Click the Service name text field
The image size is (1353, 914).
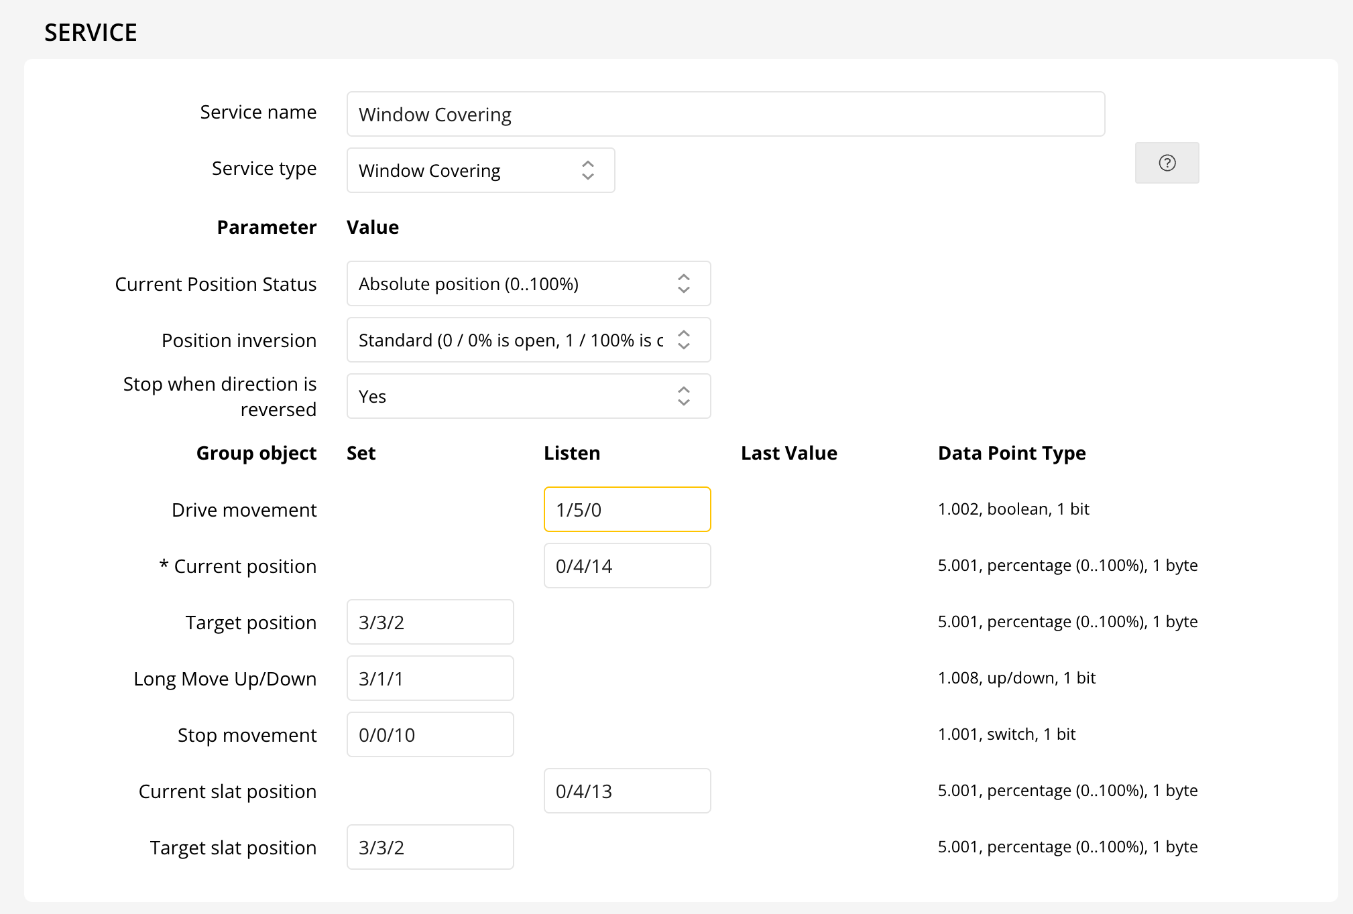725,114
